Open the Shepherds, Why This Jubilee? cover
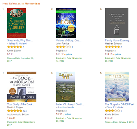The image size is (137, 129). [16, 23]
